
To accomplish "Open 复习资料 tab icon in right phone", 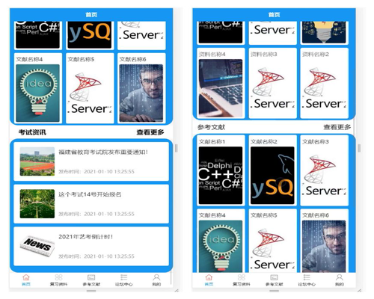I will (242, 277).
